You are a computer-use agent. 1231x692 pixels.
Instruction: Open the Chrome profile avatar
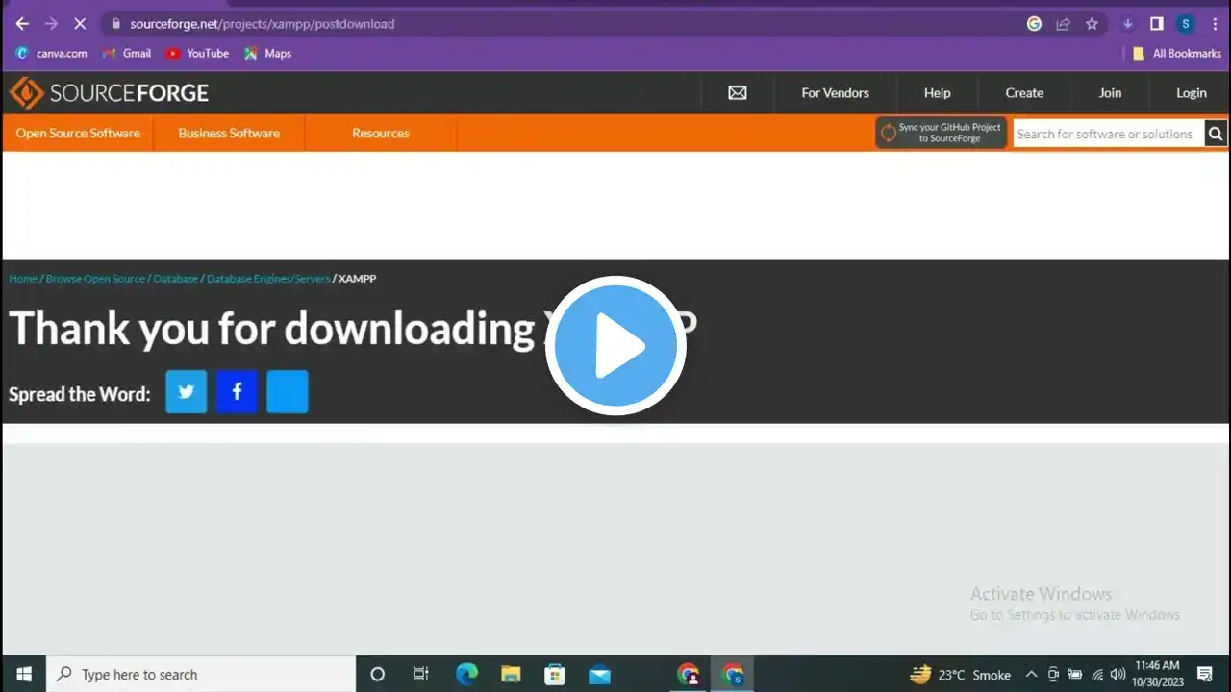1186,24
